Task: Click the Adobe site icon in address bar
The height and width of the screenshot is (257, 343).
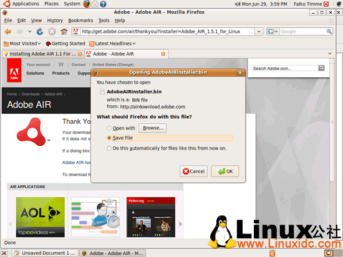Action: [76, 32]
